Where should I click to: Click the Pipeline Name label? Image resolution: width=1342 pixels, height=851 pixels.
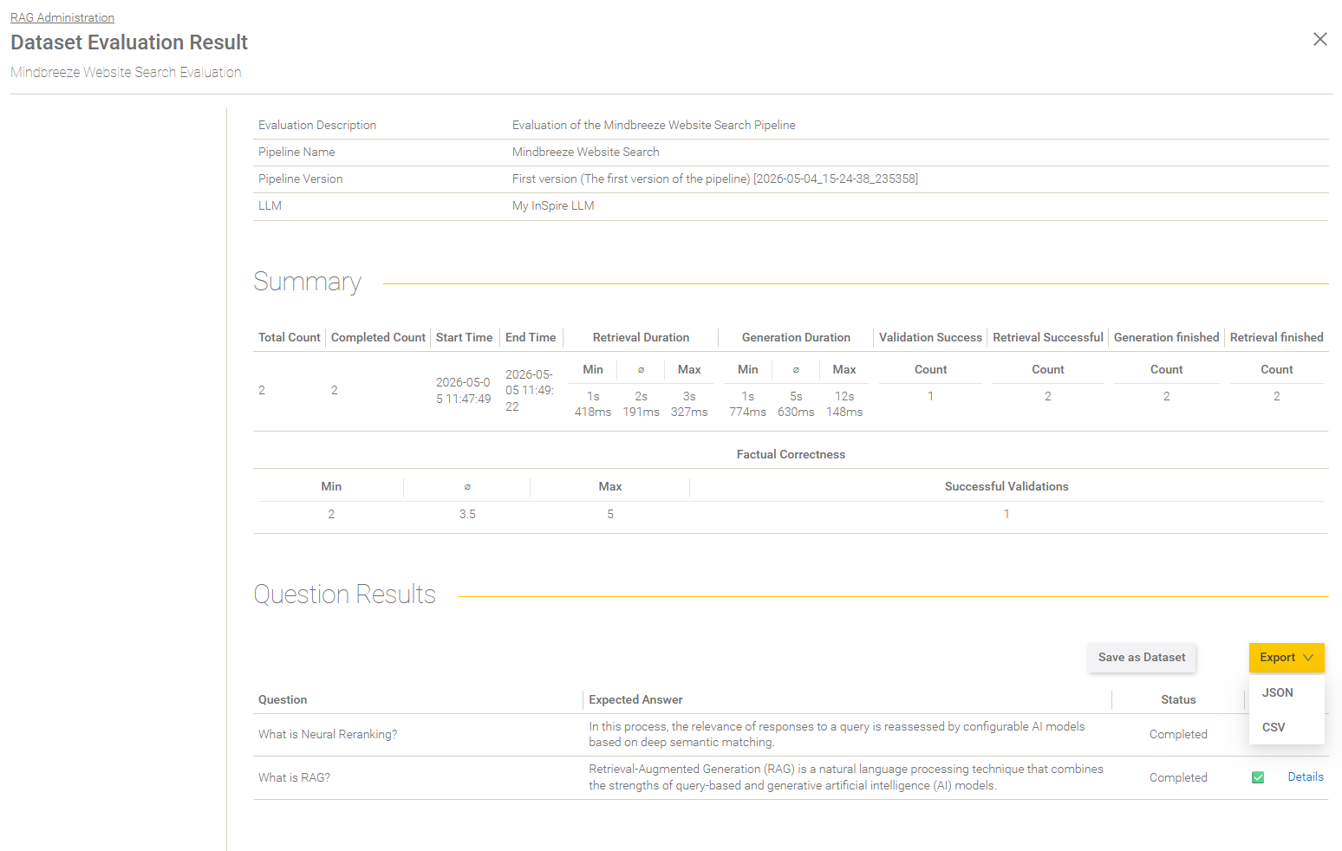pos(296,152)
